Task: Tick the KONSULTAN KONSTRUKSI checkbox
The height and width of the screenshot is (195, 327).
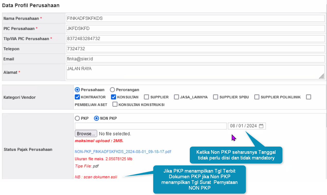Action: (x=115, y=105)
